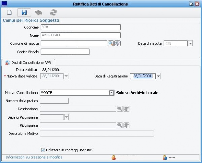Select the Dati di Cancellazione APR tab
The width and height of the screenshot is (202, 163).
click(28, 63)
